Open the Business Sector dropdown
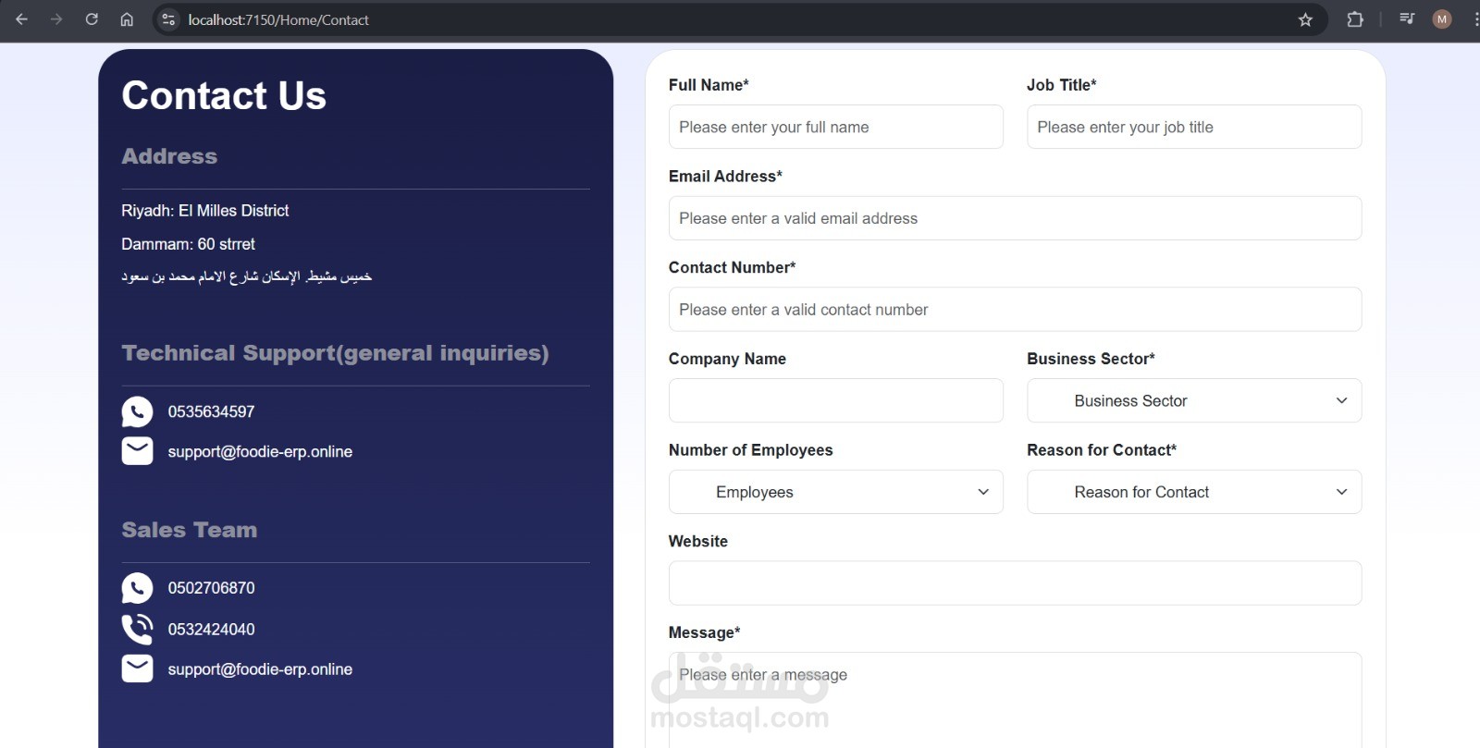Screen dimensions: 1480x748 coord(1194,400)
